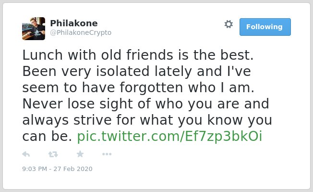Click the words 'can be.' before the link
The image size is (313, 192).
click(47, 137)
